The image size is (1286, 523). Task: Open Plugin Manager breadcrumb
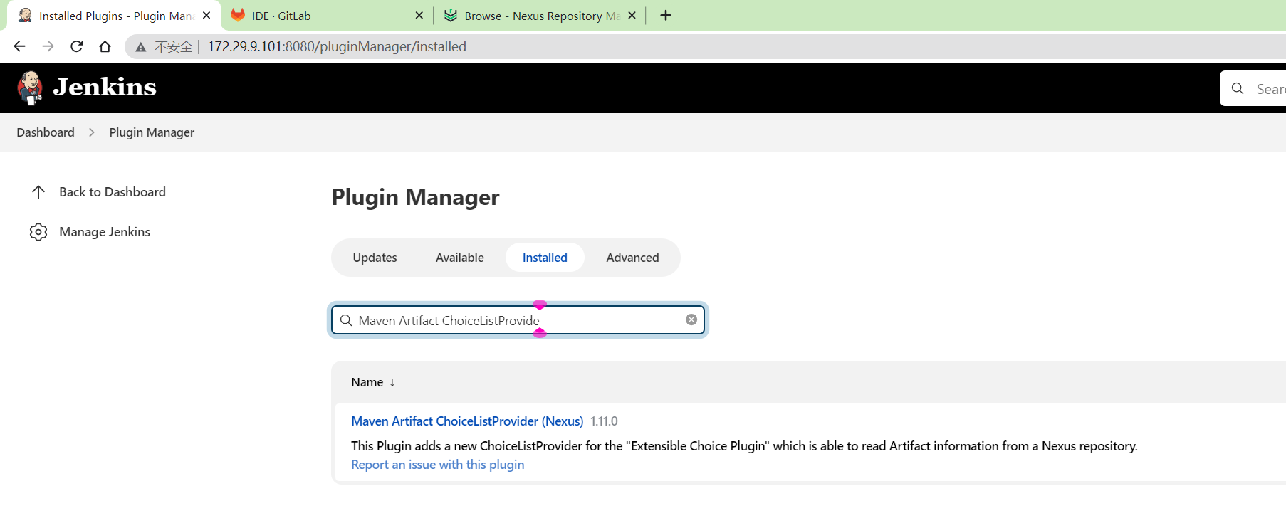click(152, 132)
